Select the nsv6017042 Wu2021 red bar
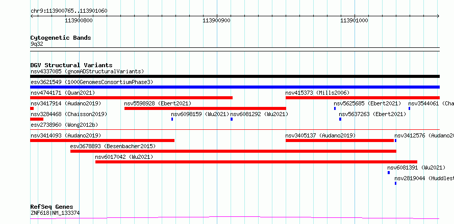This screenshot has width=454, height=224. coord(256,162)
